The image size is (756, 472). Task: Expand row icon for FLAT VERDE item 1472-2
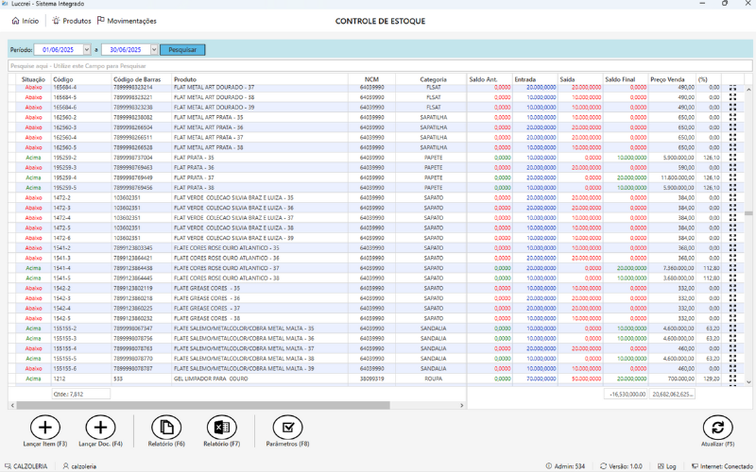[x=733, y=197]
